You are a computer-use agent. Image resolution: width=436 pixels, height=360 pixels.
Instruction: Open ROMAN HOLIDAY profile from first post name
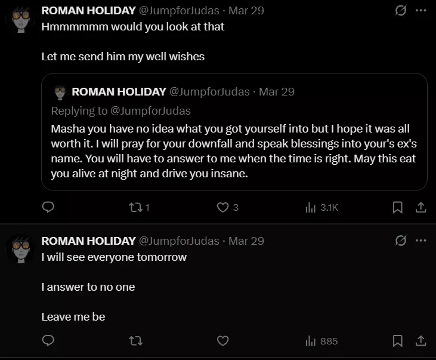88,11
